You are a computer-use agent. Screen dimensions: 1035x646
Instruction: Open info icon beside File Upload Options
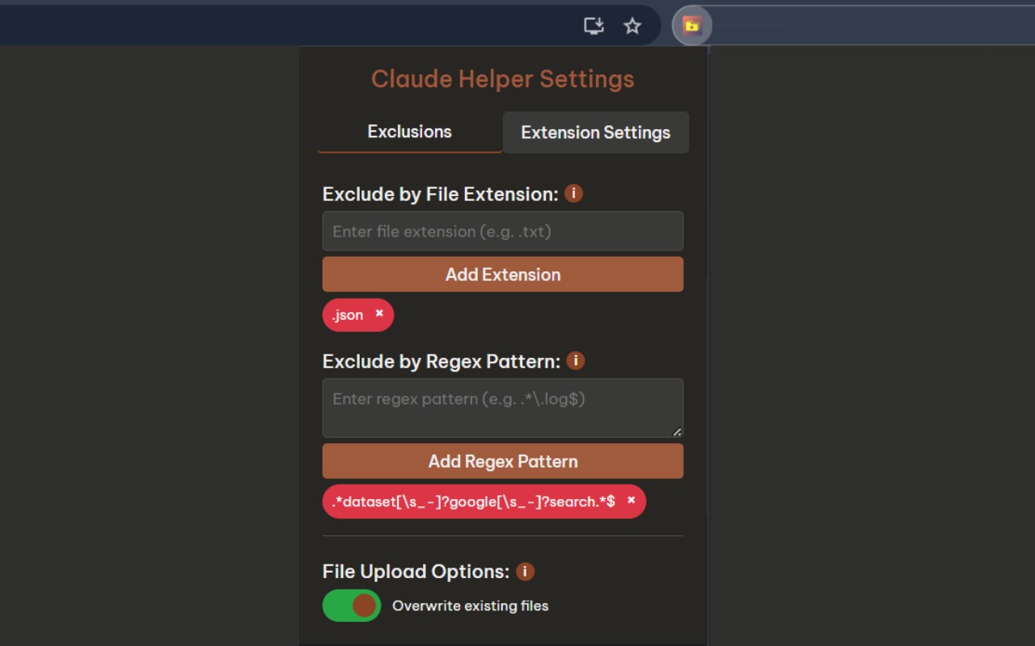(x=525, y=572)
